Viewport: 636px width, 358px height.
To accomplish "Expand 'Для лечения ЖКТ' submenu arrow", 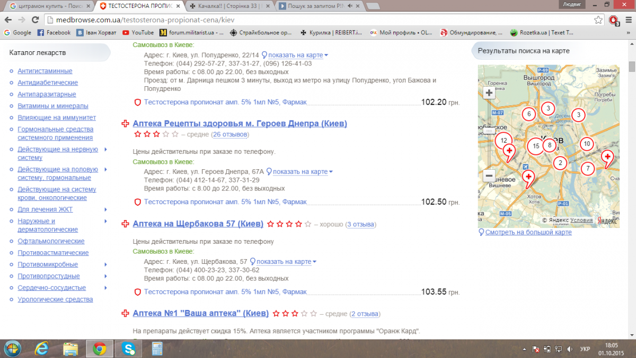I will [x=106, y=209].
